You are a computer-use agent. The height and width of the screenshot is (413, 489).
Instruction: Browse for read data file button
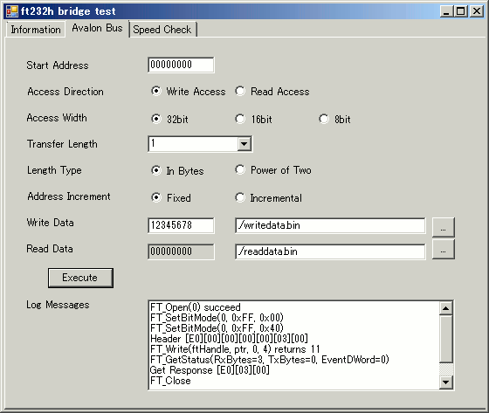444,250
